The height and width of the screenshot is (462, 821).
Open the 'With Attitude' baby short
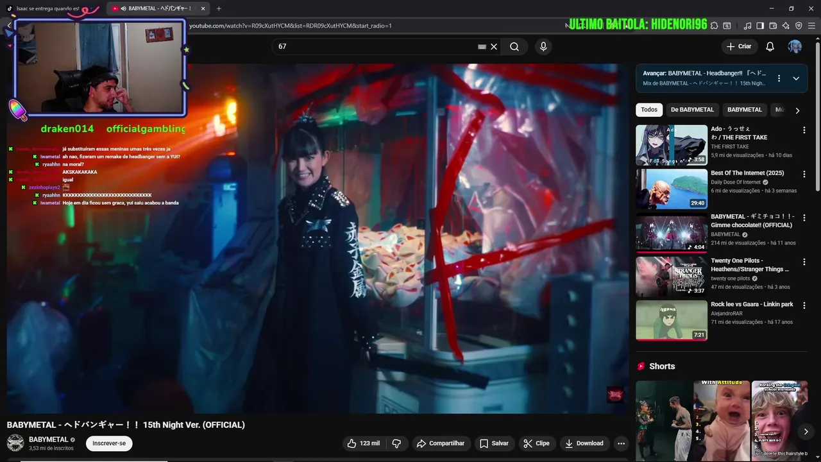[722, 420]
